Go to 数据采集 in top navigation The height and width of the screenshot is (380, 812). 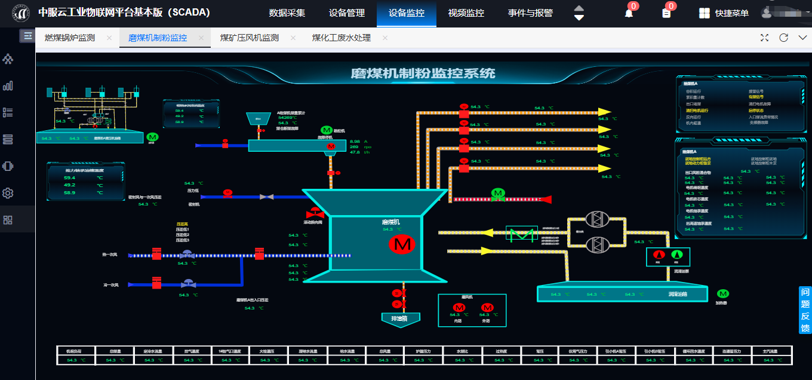287,13
